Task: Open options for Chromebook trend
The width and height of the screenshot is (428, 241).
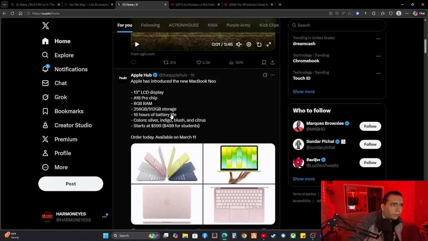Action: (x=378, y=56)
